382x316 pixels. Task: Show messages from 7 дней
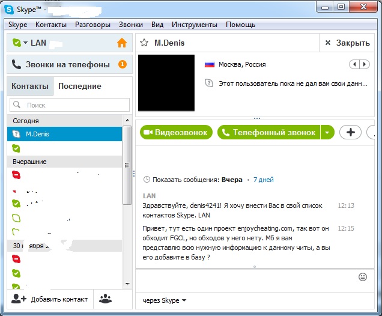click(x=263, y=180)
